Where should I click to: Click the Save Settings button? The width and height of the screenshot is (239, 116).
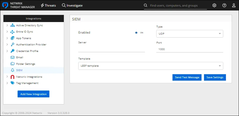(215, 77)
